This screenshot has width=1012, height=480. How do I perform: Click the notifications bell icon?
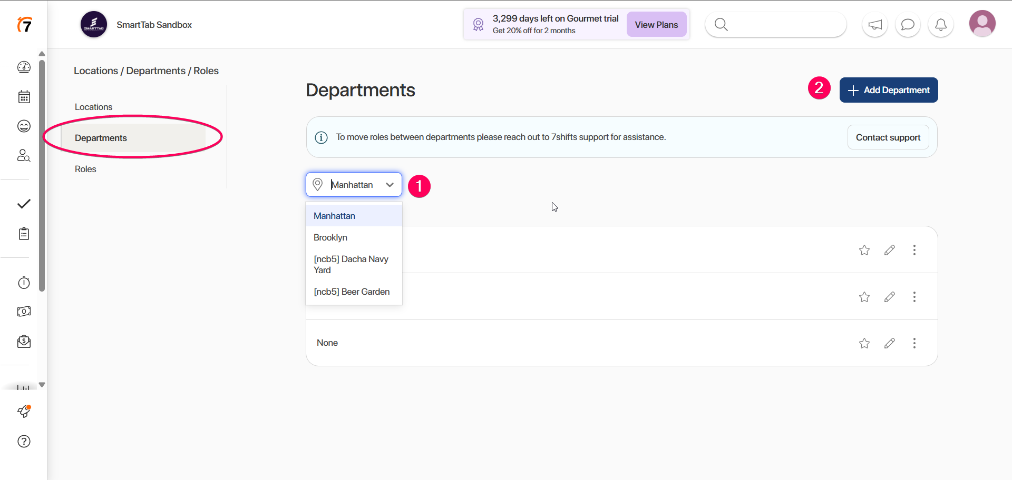(x=940, y=25)
